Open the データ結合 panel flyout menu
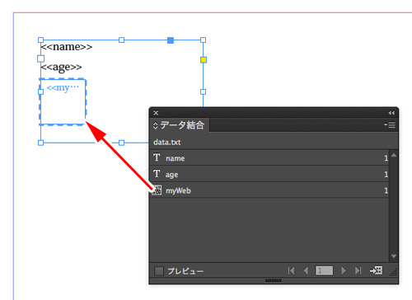412x300 pixels. point(390,125)
